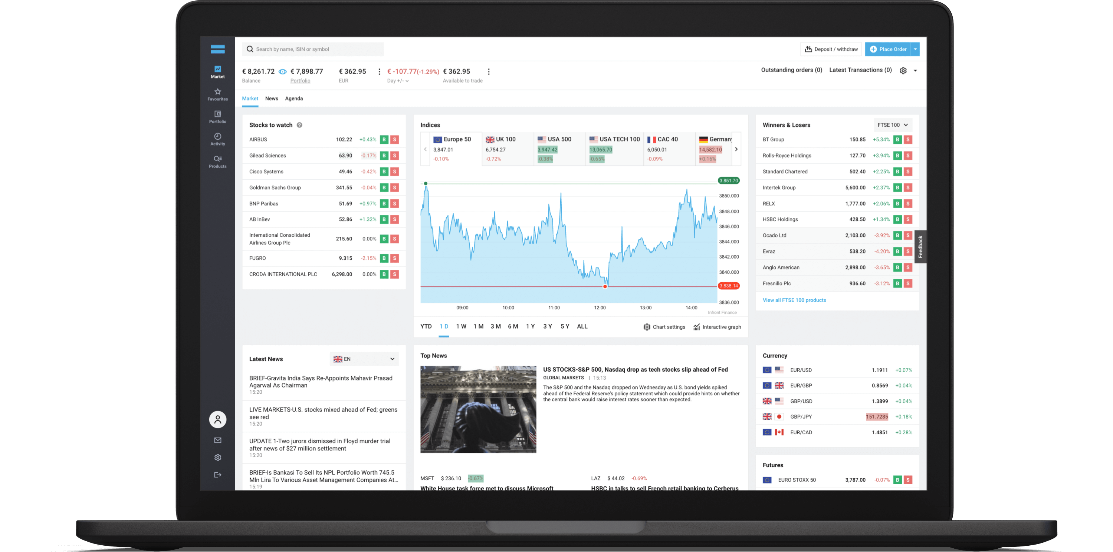Select the 1 M chart range
Image resolution: width=1113 pixels, height=552 pixels.
pyautogui.click(x=478, y=326)
